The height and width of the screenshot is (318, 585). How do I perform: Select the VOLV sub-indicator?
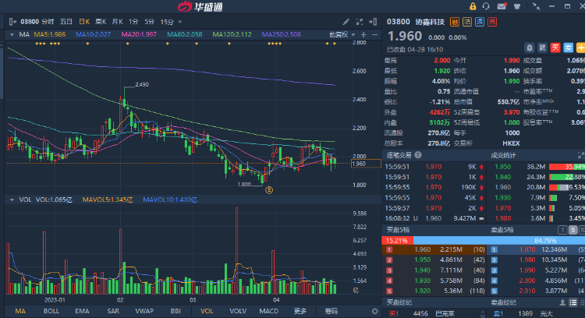238,311
